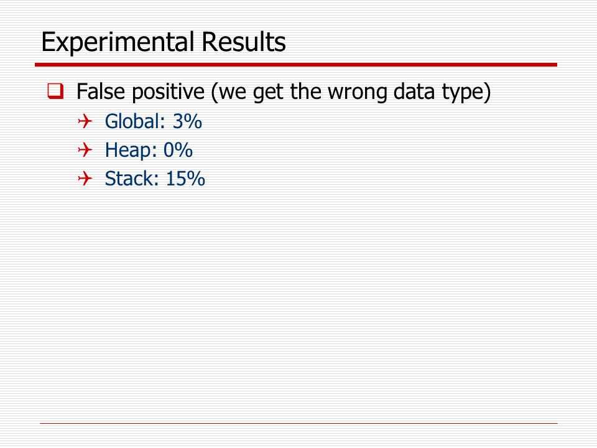Click the thin red footer line

[298, 423]
